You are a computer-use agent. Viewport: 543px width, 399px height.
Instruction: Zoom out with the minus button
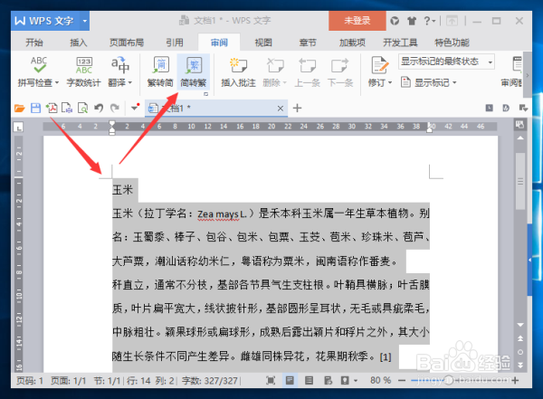(402, 381)
